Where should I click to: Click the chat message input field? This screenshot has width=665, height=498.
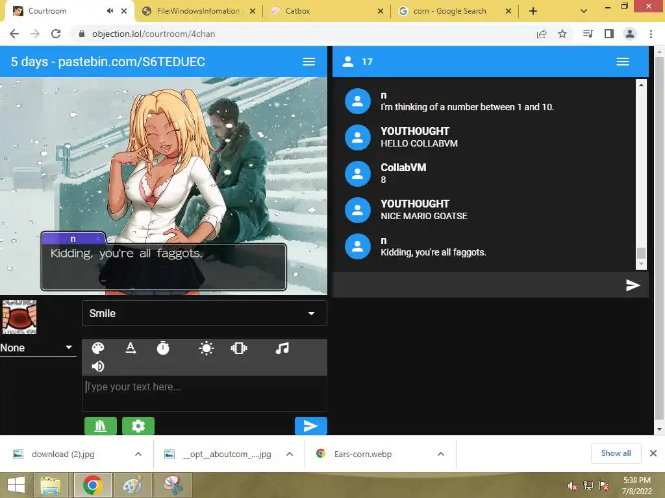click(478, 285)
